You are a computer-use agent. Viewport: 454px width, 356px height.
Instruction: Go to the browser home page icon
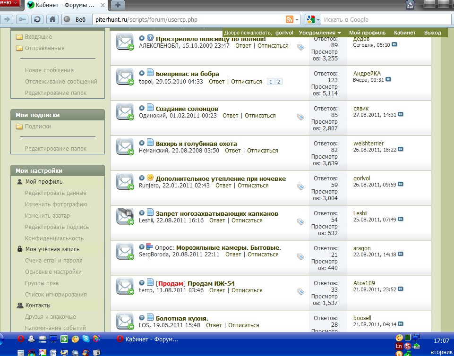pyautogui.click(x=52, y=19)
